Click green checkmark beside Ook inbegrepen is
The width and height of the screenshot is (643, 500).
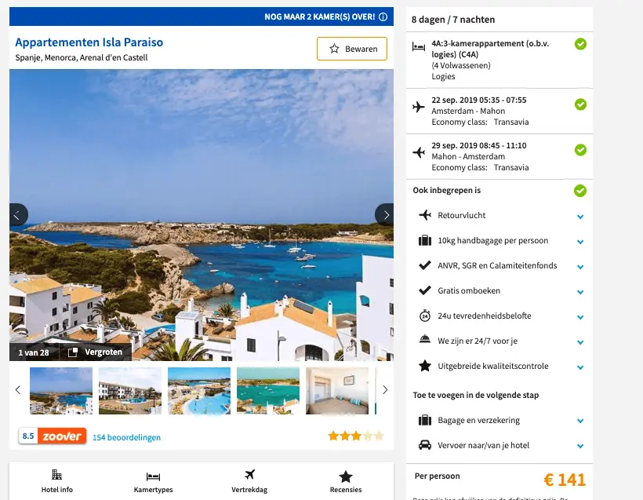[x=580, y=191]
